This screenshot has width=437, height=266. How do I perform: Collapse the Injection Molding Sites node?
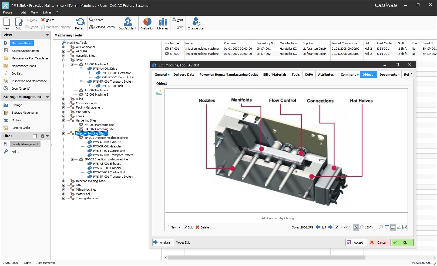63,133
